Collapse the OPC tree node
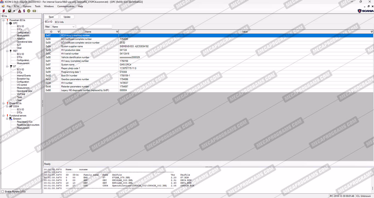 [x=7, y=23]
